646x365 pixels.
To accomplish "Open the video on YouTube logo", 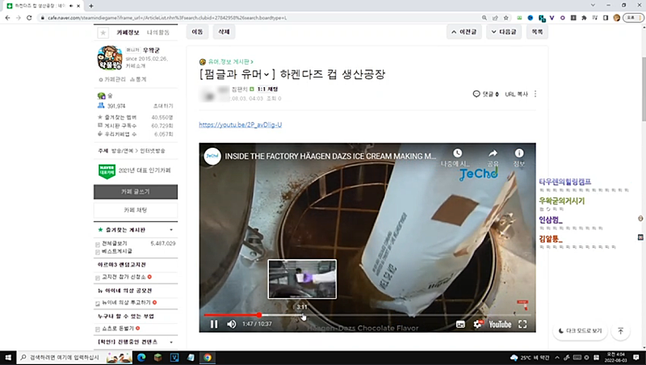I will pos(500,324).
